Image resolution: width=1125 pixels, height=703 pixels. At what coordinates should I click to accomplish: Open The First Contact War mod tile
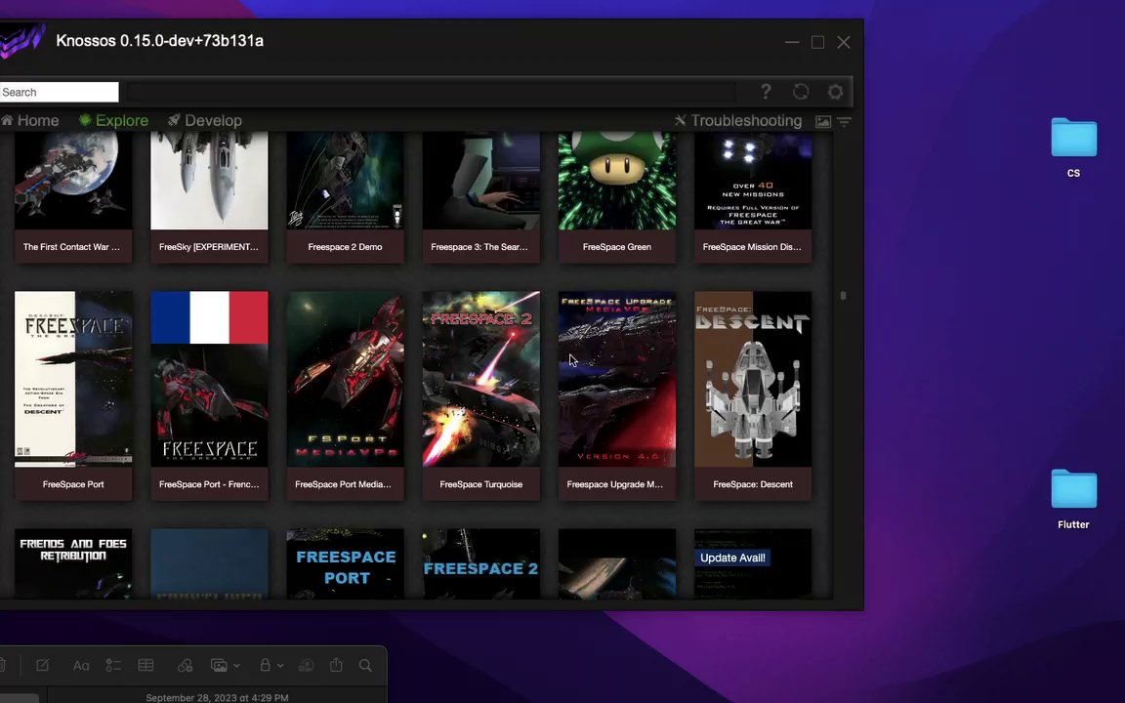[x=72, y=197]
